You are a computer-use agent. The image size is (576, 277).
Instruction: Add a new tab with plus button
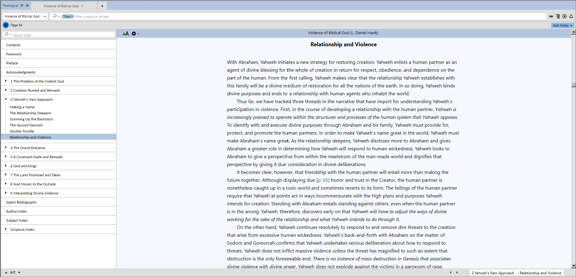(102, 6)
